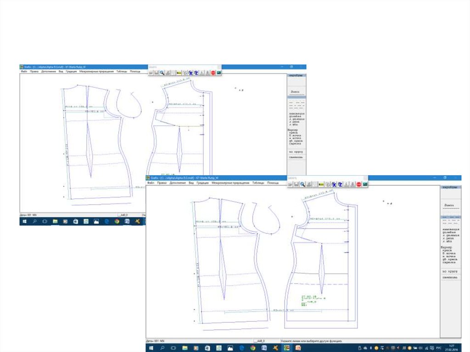Select 'долевая' entry in front side panel
The image size is (470, 352).
click(x=449, y=232)
